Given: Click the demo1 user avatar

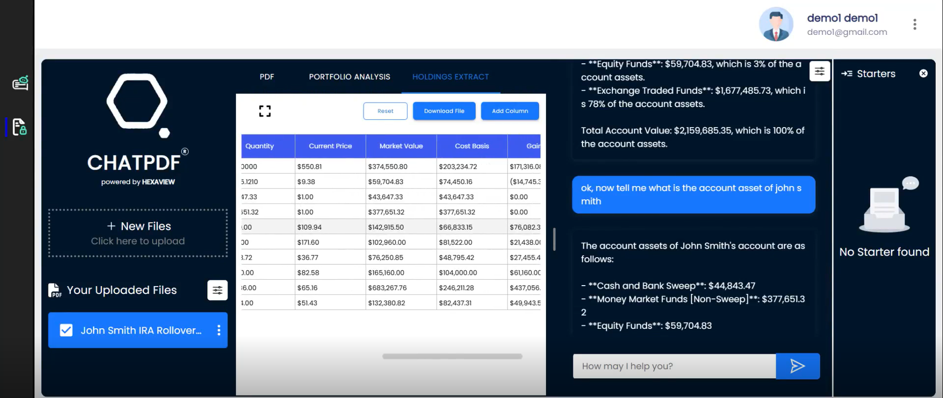Looking at the screenshot, I should pyautogui.click(x=776, y=25).
